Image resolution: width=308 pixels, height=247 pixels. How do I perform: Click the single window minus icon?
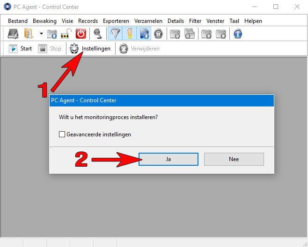tap(175, 34)
